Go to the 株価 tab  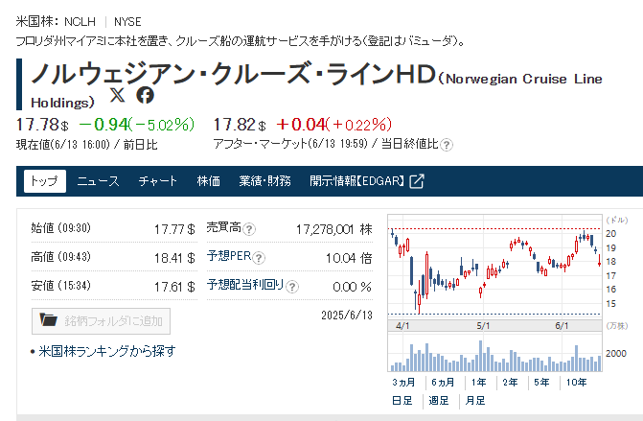[x=208, y=181]
